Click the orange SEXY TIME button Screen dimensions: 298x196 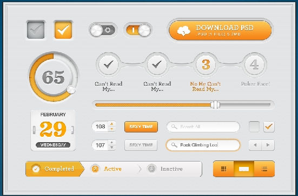point(141,127)
